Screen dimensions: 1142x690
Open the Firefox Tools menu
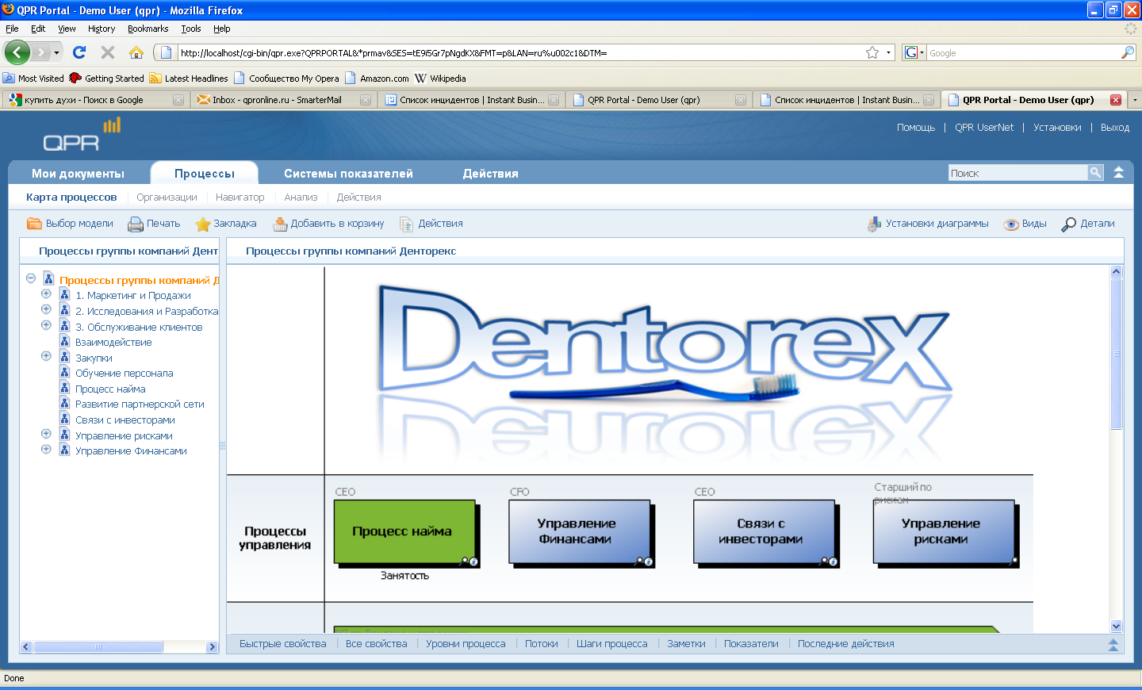[x=191, y=29]
